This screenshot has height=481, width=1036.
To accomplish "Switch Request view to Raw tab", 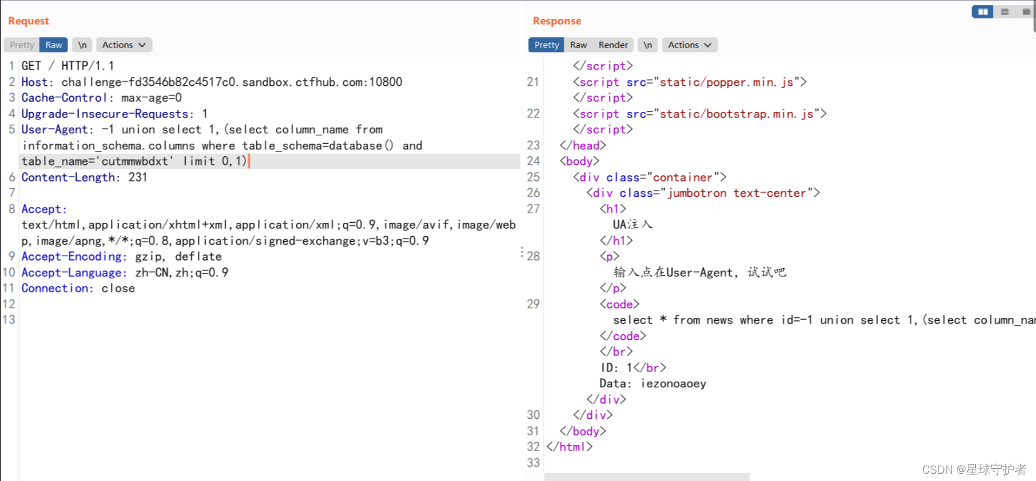I will point(54,45).
